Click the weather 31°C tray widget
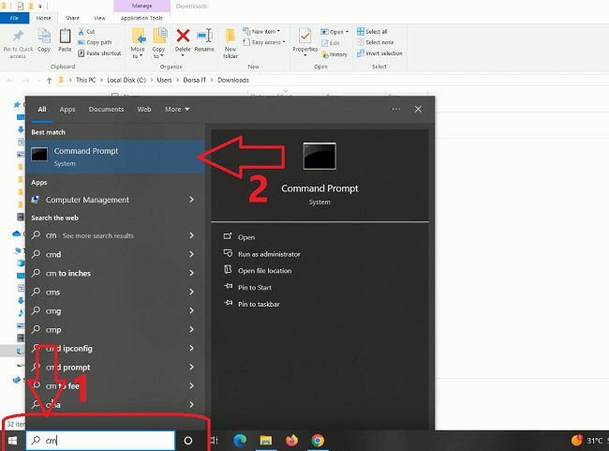 (x=588, y=440)
